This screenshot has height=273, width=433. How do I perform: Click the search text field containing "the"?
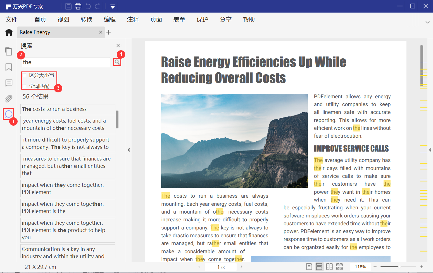(66, 62)
